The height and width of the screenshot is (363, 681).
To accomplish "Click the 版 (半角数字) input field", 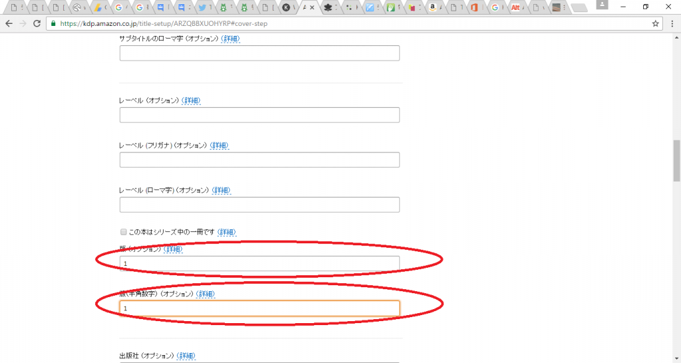I will point(259,308).
